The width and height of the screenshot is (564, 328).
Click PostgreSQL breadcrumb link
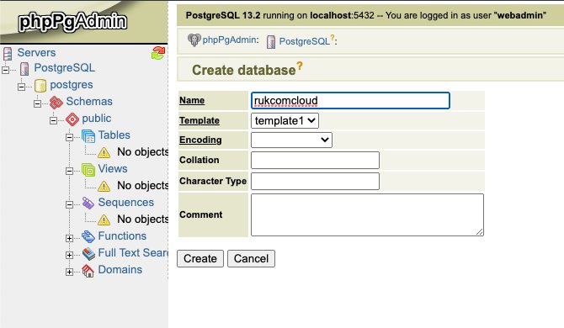coord(304,41)
